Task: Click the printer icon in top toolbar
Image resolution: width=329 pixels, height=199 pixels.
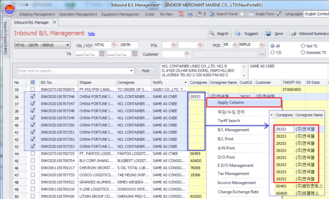Action: [x=190, y=14]
